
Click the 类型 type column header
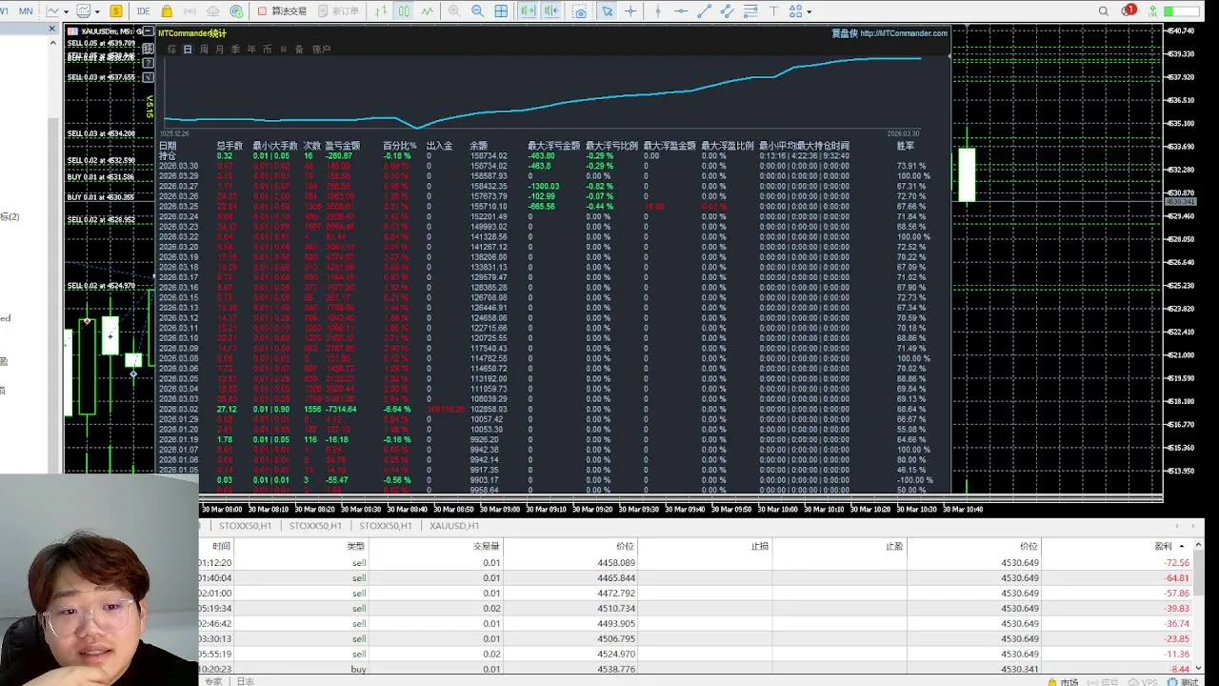point(355,547)
